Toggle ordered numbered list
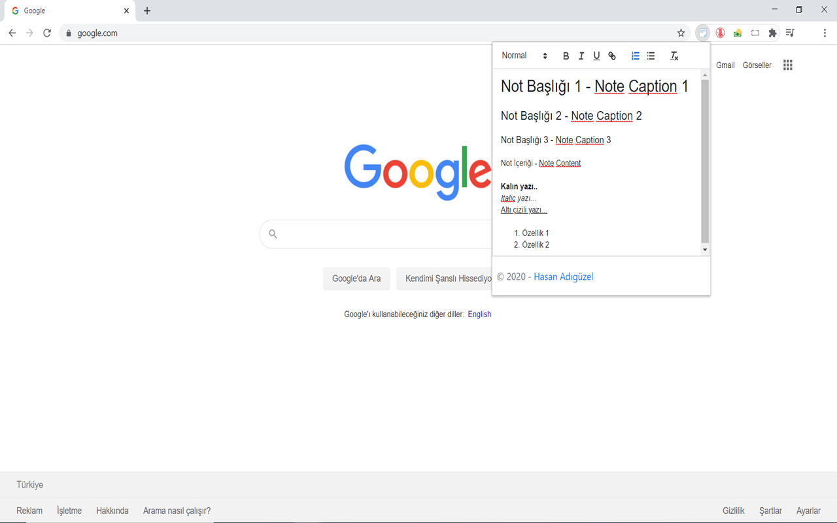Screen dimensions: 837x523 tap(635, 56)
